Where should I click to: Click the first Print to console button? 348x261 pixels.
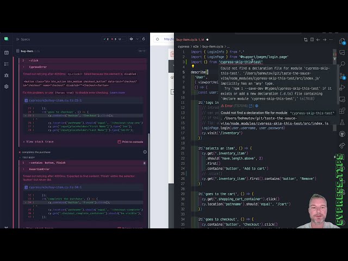pyautogui.click(x=130, y=142)
